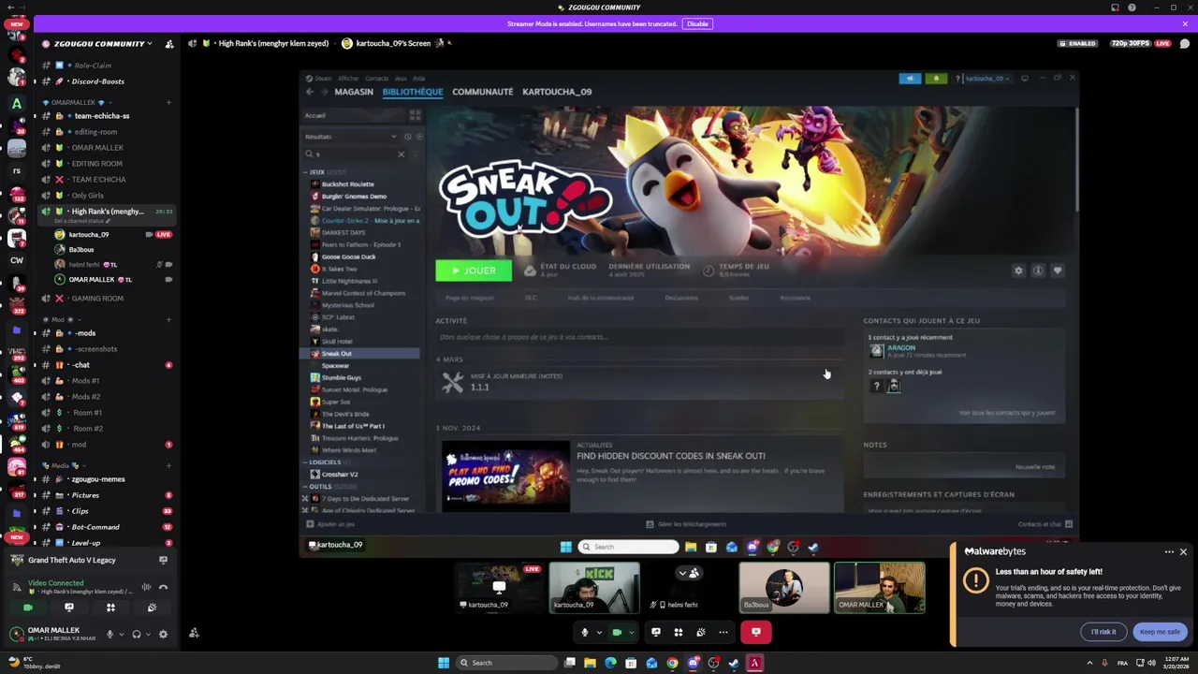Open more options ellipsis in call bar

[x=723, y=633]
